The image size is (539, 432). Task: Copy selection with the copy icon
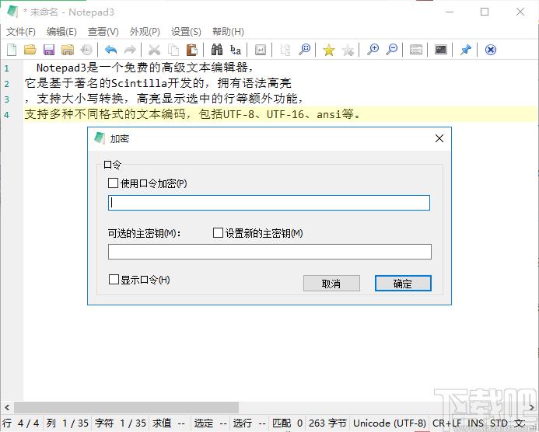[x=173, y=50]
